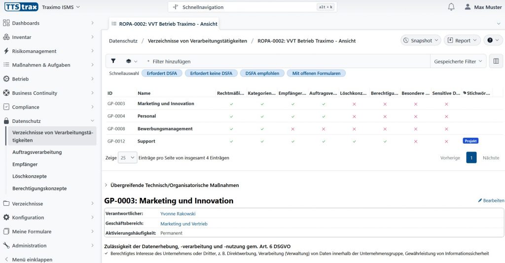Viewport: 505px width, 263px height.
Task: Click the Maßnahmen & Aufgaben list icon
Action: (x=6, y=65)
